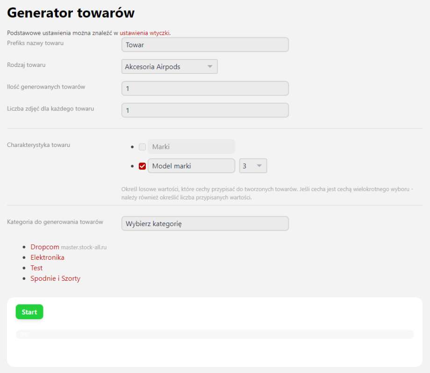The width and height of the screenshot is (430, 373).
Task: Open the Rodzaj towaru dropdown (Akcesoria Airpods)
Action: 169,67
